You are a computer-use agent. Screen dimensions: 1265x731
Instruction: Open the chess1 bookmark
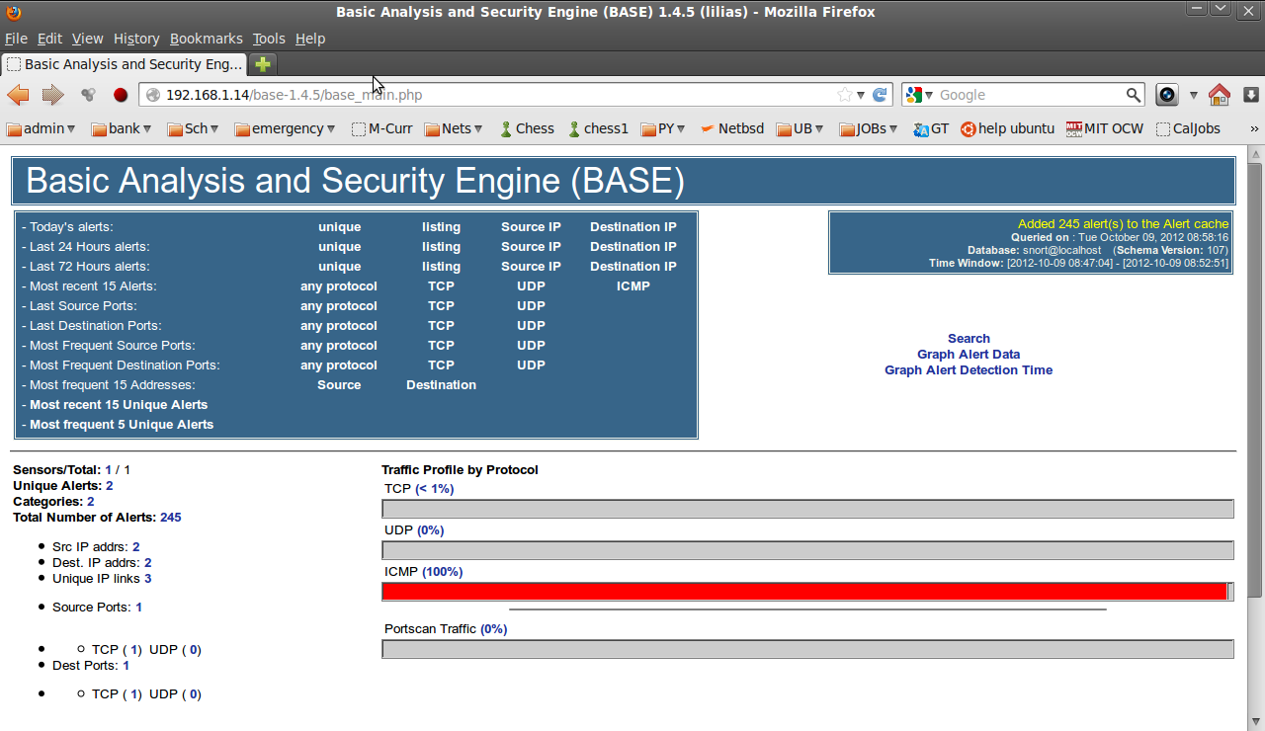598,128
